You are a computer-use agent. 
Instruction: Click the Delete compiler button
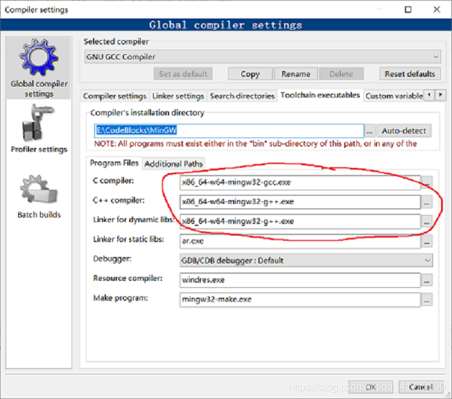[342, 74]
